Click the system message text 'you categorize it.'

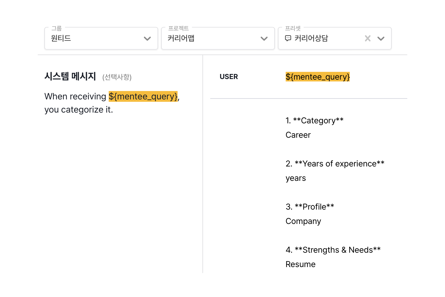[x=79, y=110]
